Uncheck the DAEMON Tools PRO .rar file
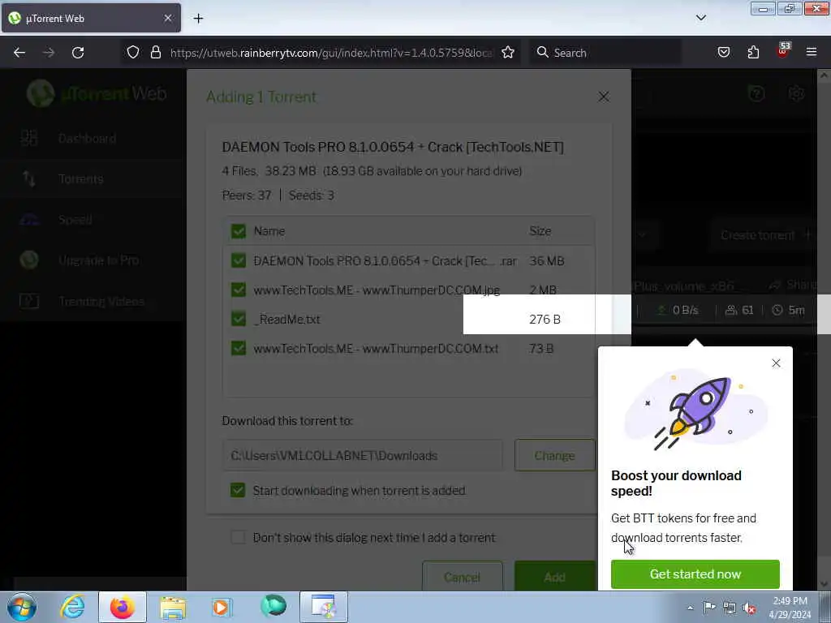This screenshot has height=623, width=831. click(x=239, y=260)
